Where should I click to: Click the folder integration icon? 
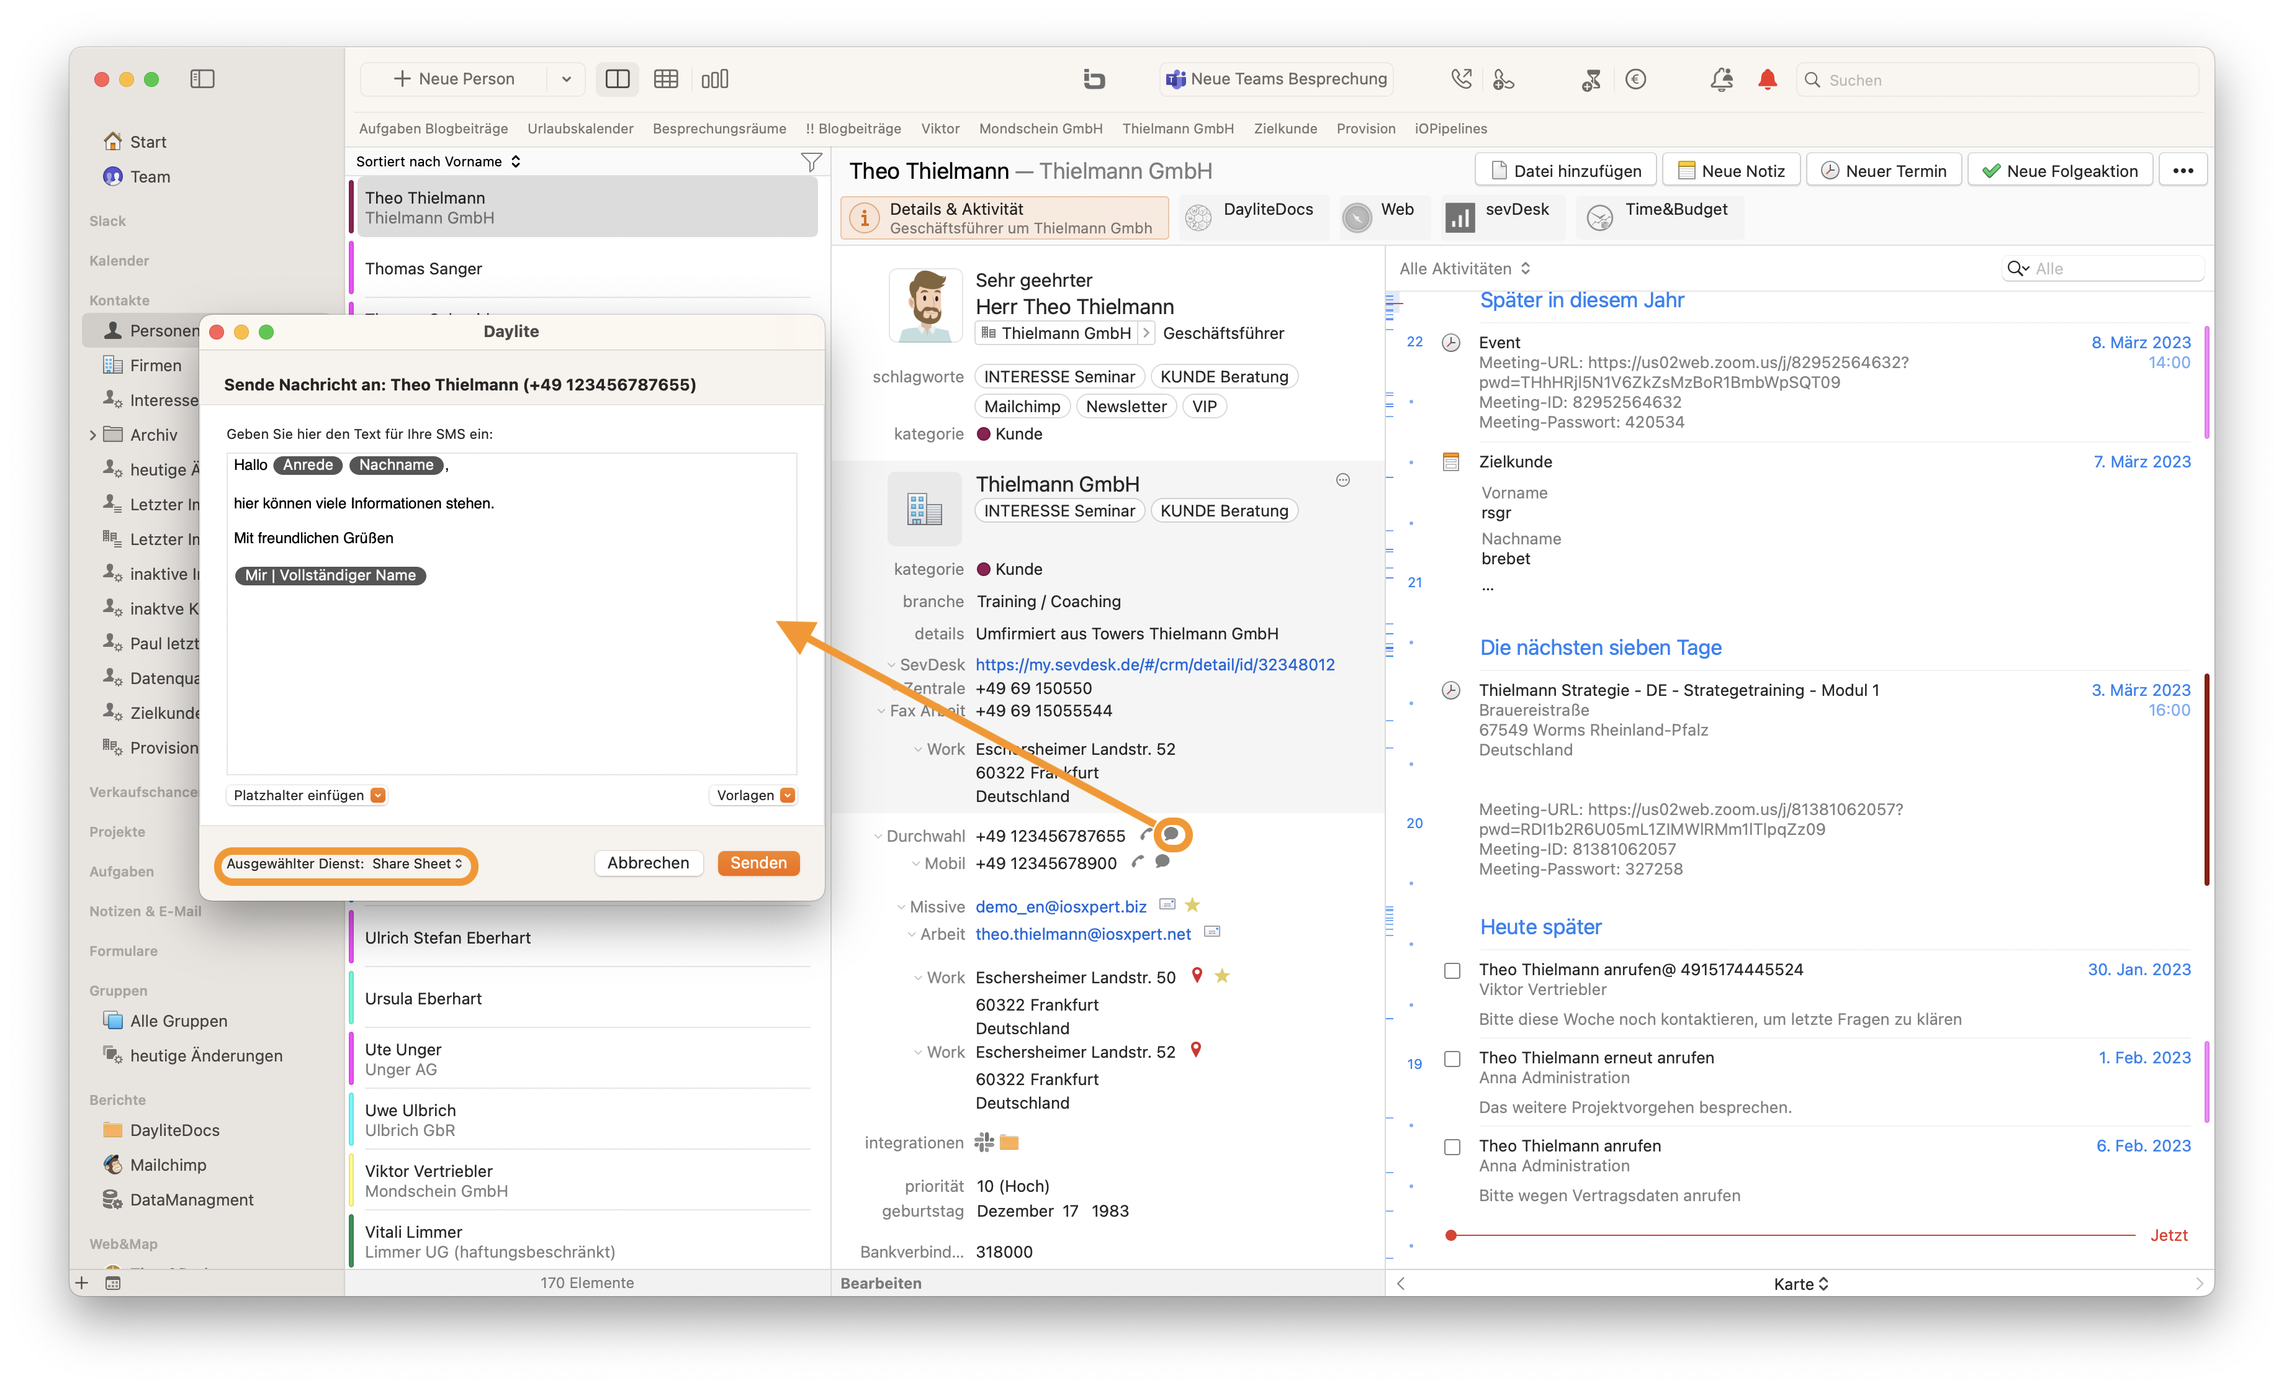click(1009, 1142)
